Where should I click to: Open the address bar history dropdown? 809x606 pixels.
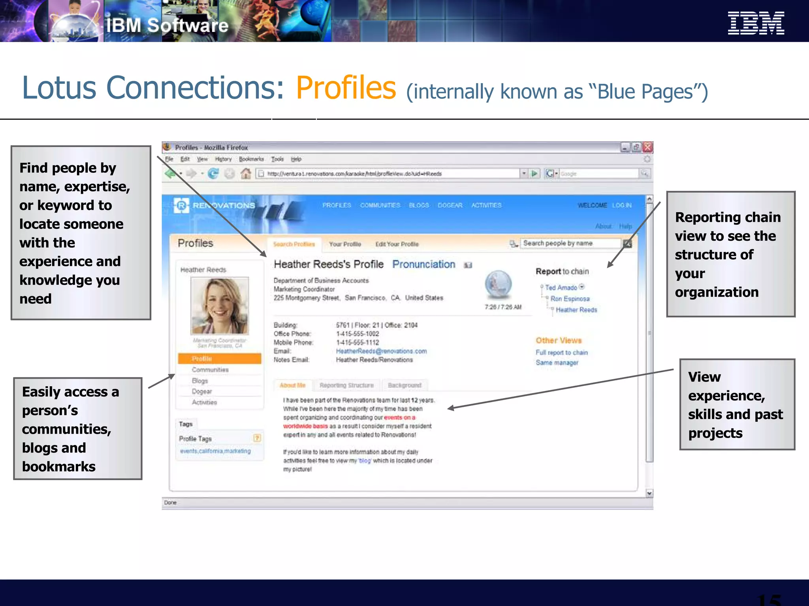click(524, 174)
